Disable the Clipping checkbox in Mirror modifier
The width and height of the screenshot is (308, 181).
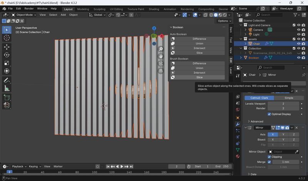tap(269, 157)
